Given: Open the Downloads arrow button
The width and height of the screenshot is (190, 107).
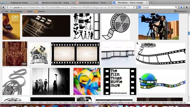Looking at the screenshot, I should (181, 7).
